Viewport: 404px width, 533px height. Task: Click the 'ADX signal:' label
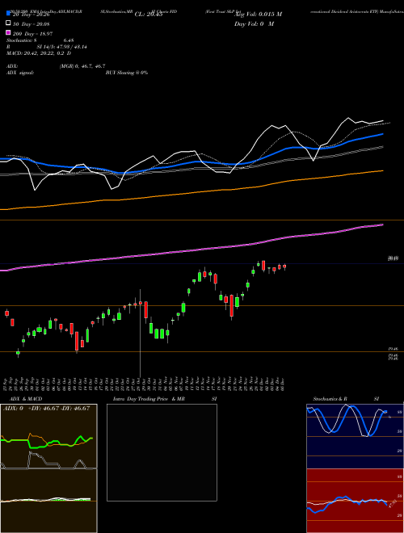(20, 73)
